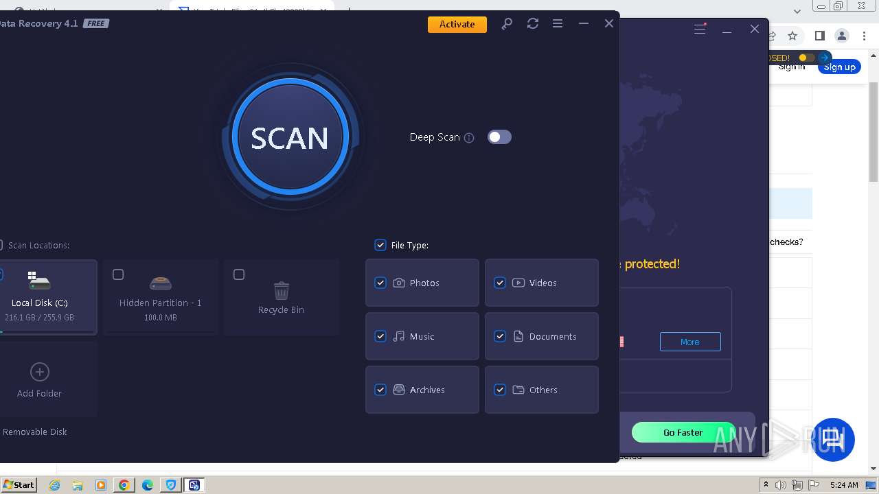Toggle the yellow switch in browser banner
The height and width of the screenshot is (494, 879).
click(x=806, y=58)
